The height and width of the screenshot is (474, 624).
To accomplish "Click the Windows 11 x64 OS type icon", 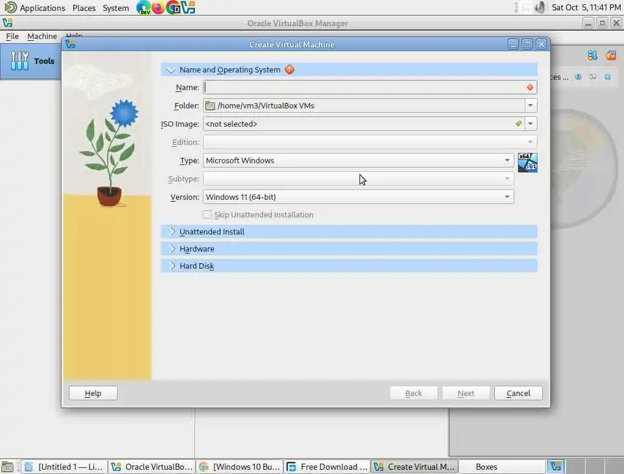I will (x=527, y=163).
